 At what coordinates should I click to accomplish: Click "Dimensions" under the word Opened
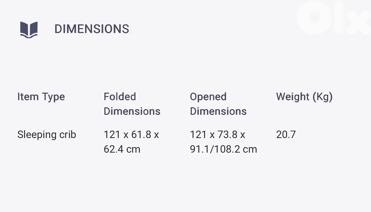(218, 111)
